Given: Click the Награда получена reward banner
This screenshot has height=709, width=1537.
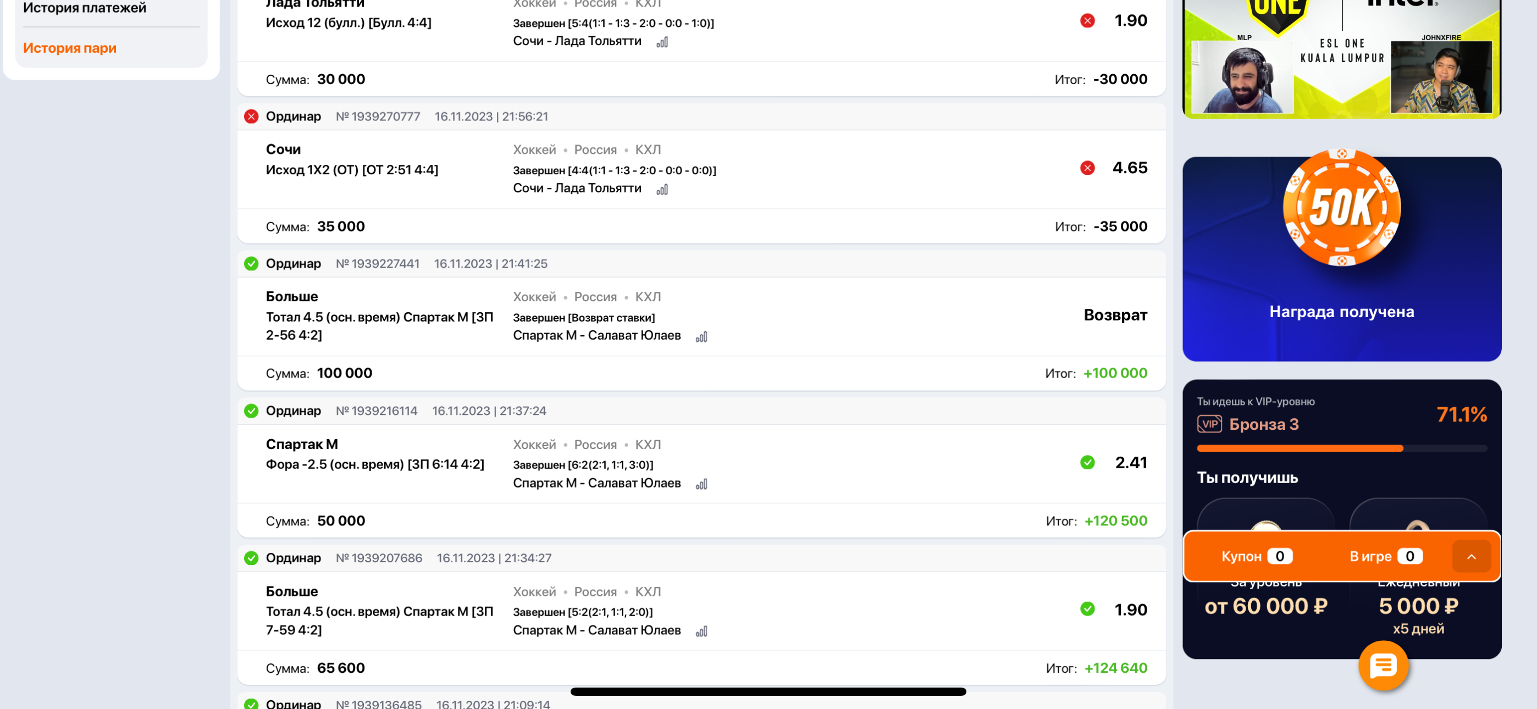Looking at the screenshot, I should point(1341,312).
